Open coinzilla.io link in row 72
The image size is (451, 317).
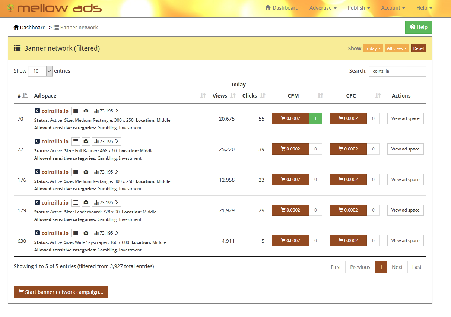coord(55,141)
